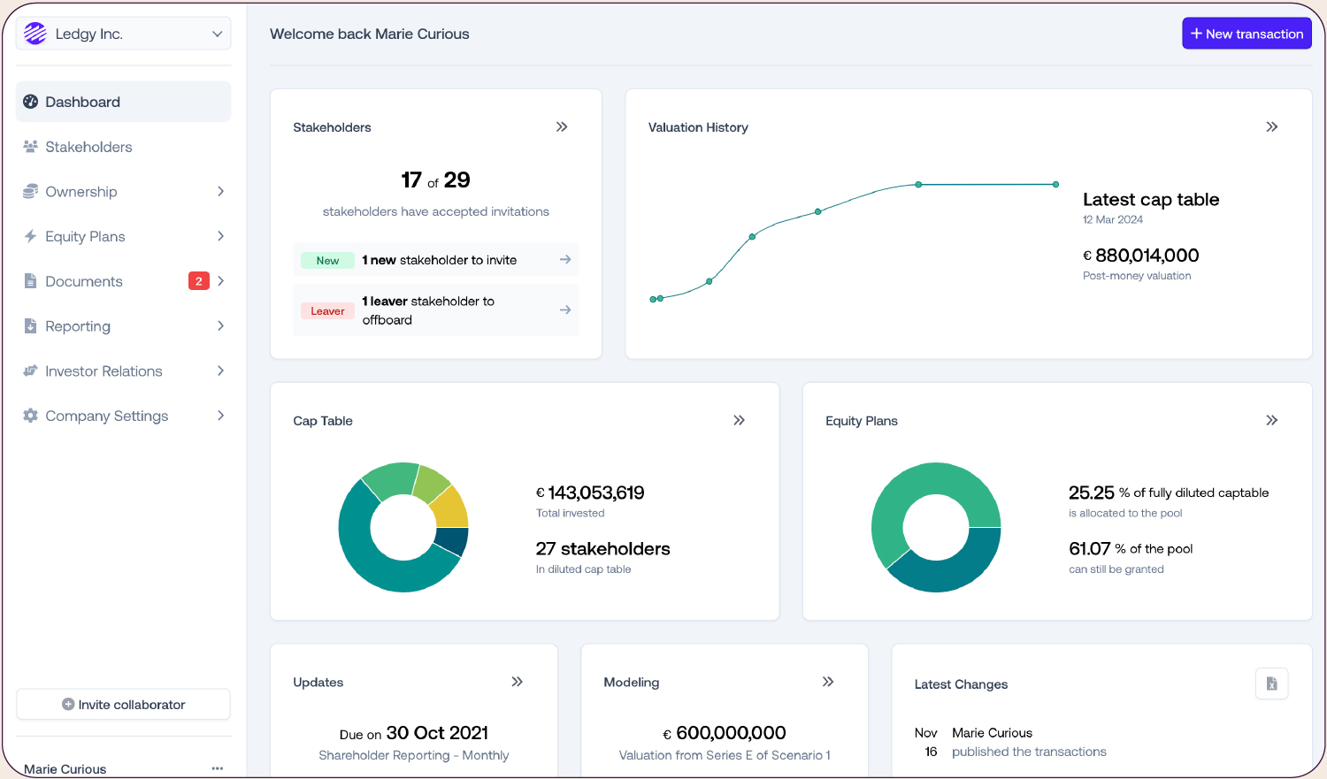Click 'published the transactions' in Latest Changes
The height and width of the screenshot is (779, 1327).
point(1029,752)
